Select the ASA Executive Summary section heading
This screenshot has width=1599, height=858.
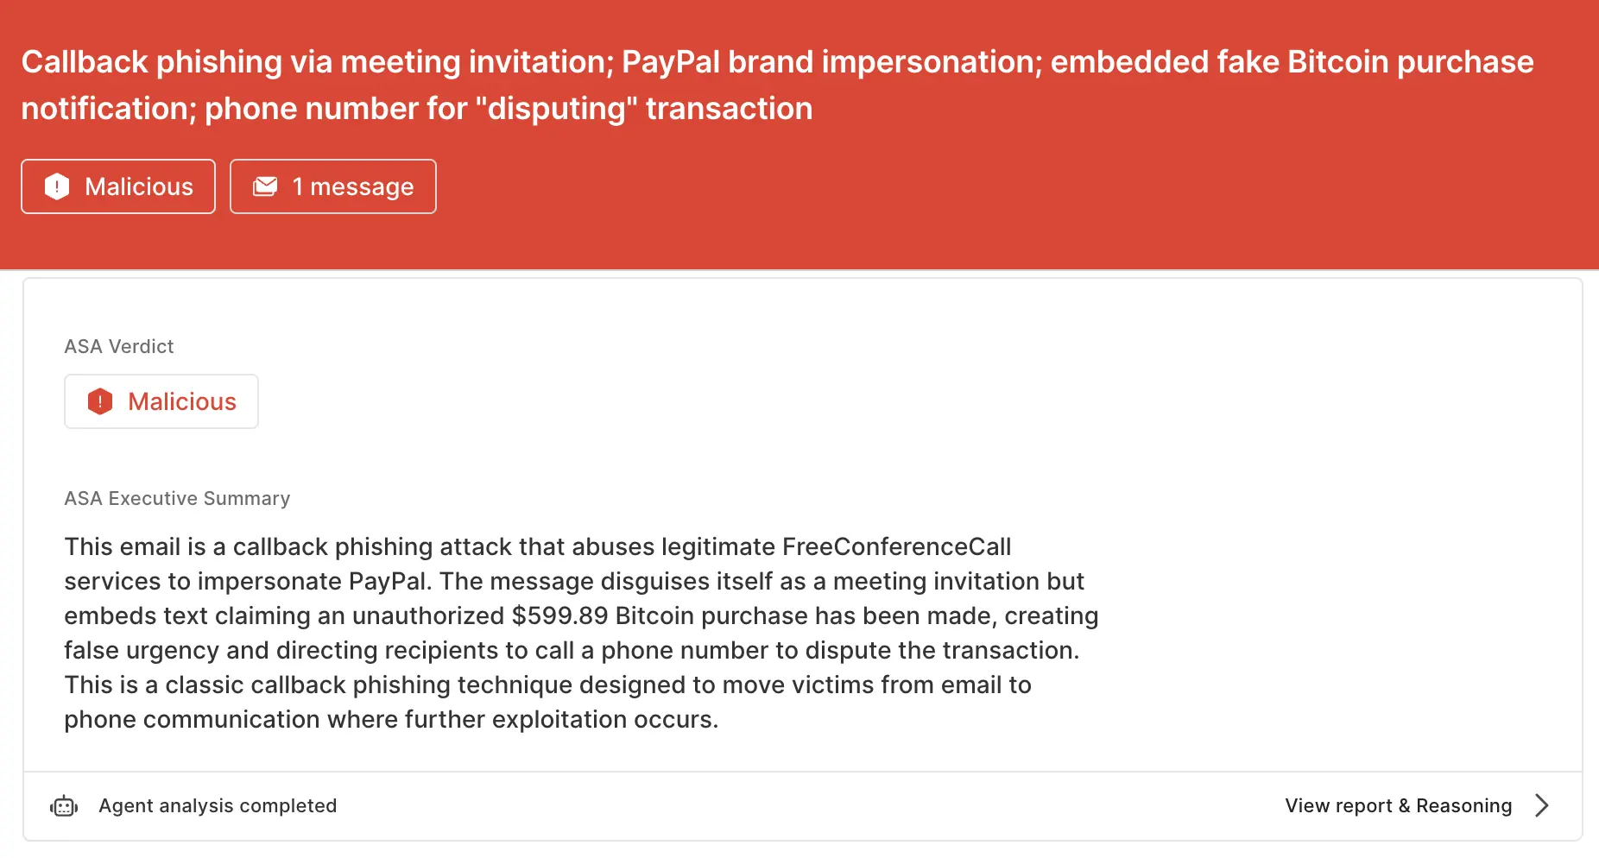[x=176, y=498]
